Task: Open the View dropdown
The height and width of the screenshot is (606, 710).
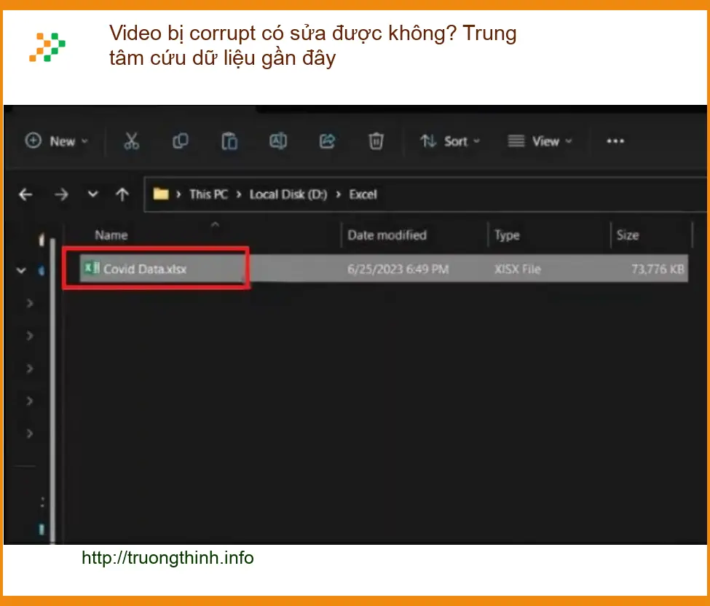Action: [x=540, y=141]
